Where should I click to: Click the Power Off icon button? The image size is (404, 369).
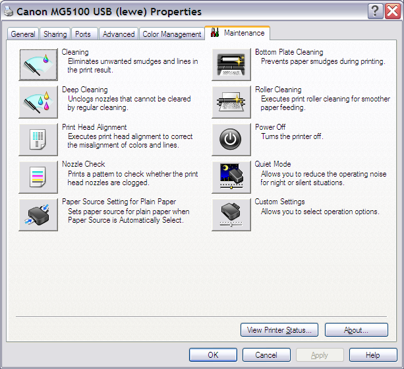click(231, 140)
